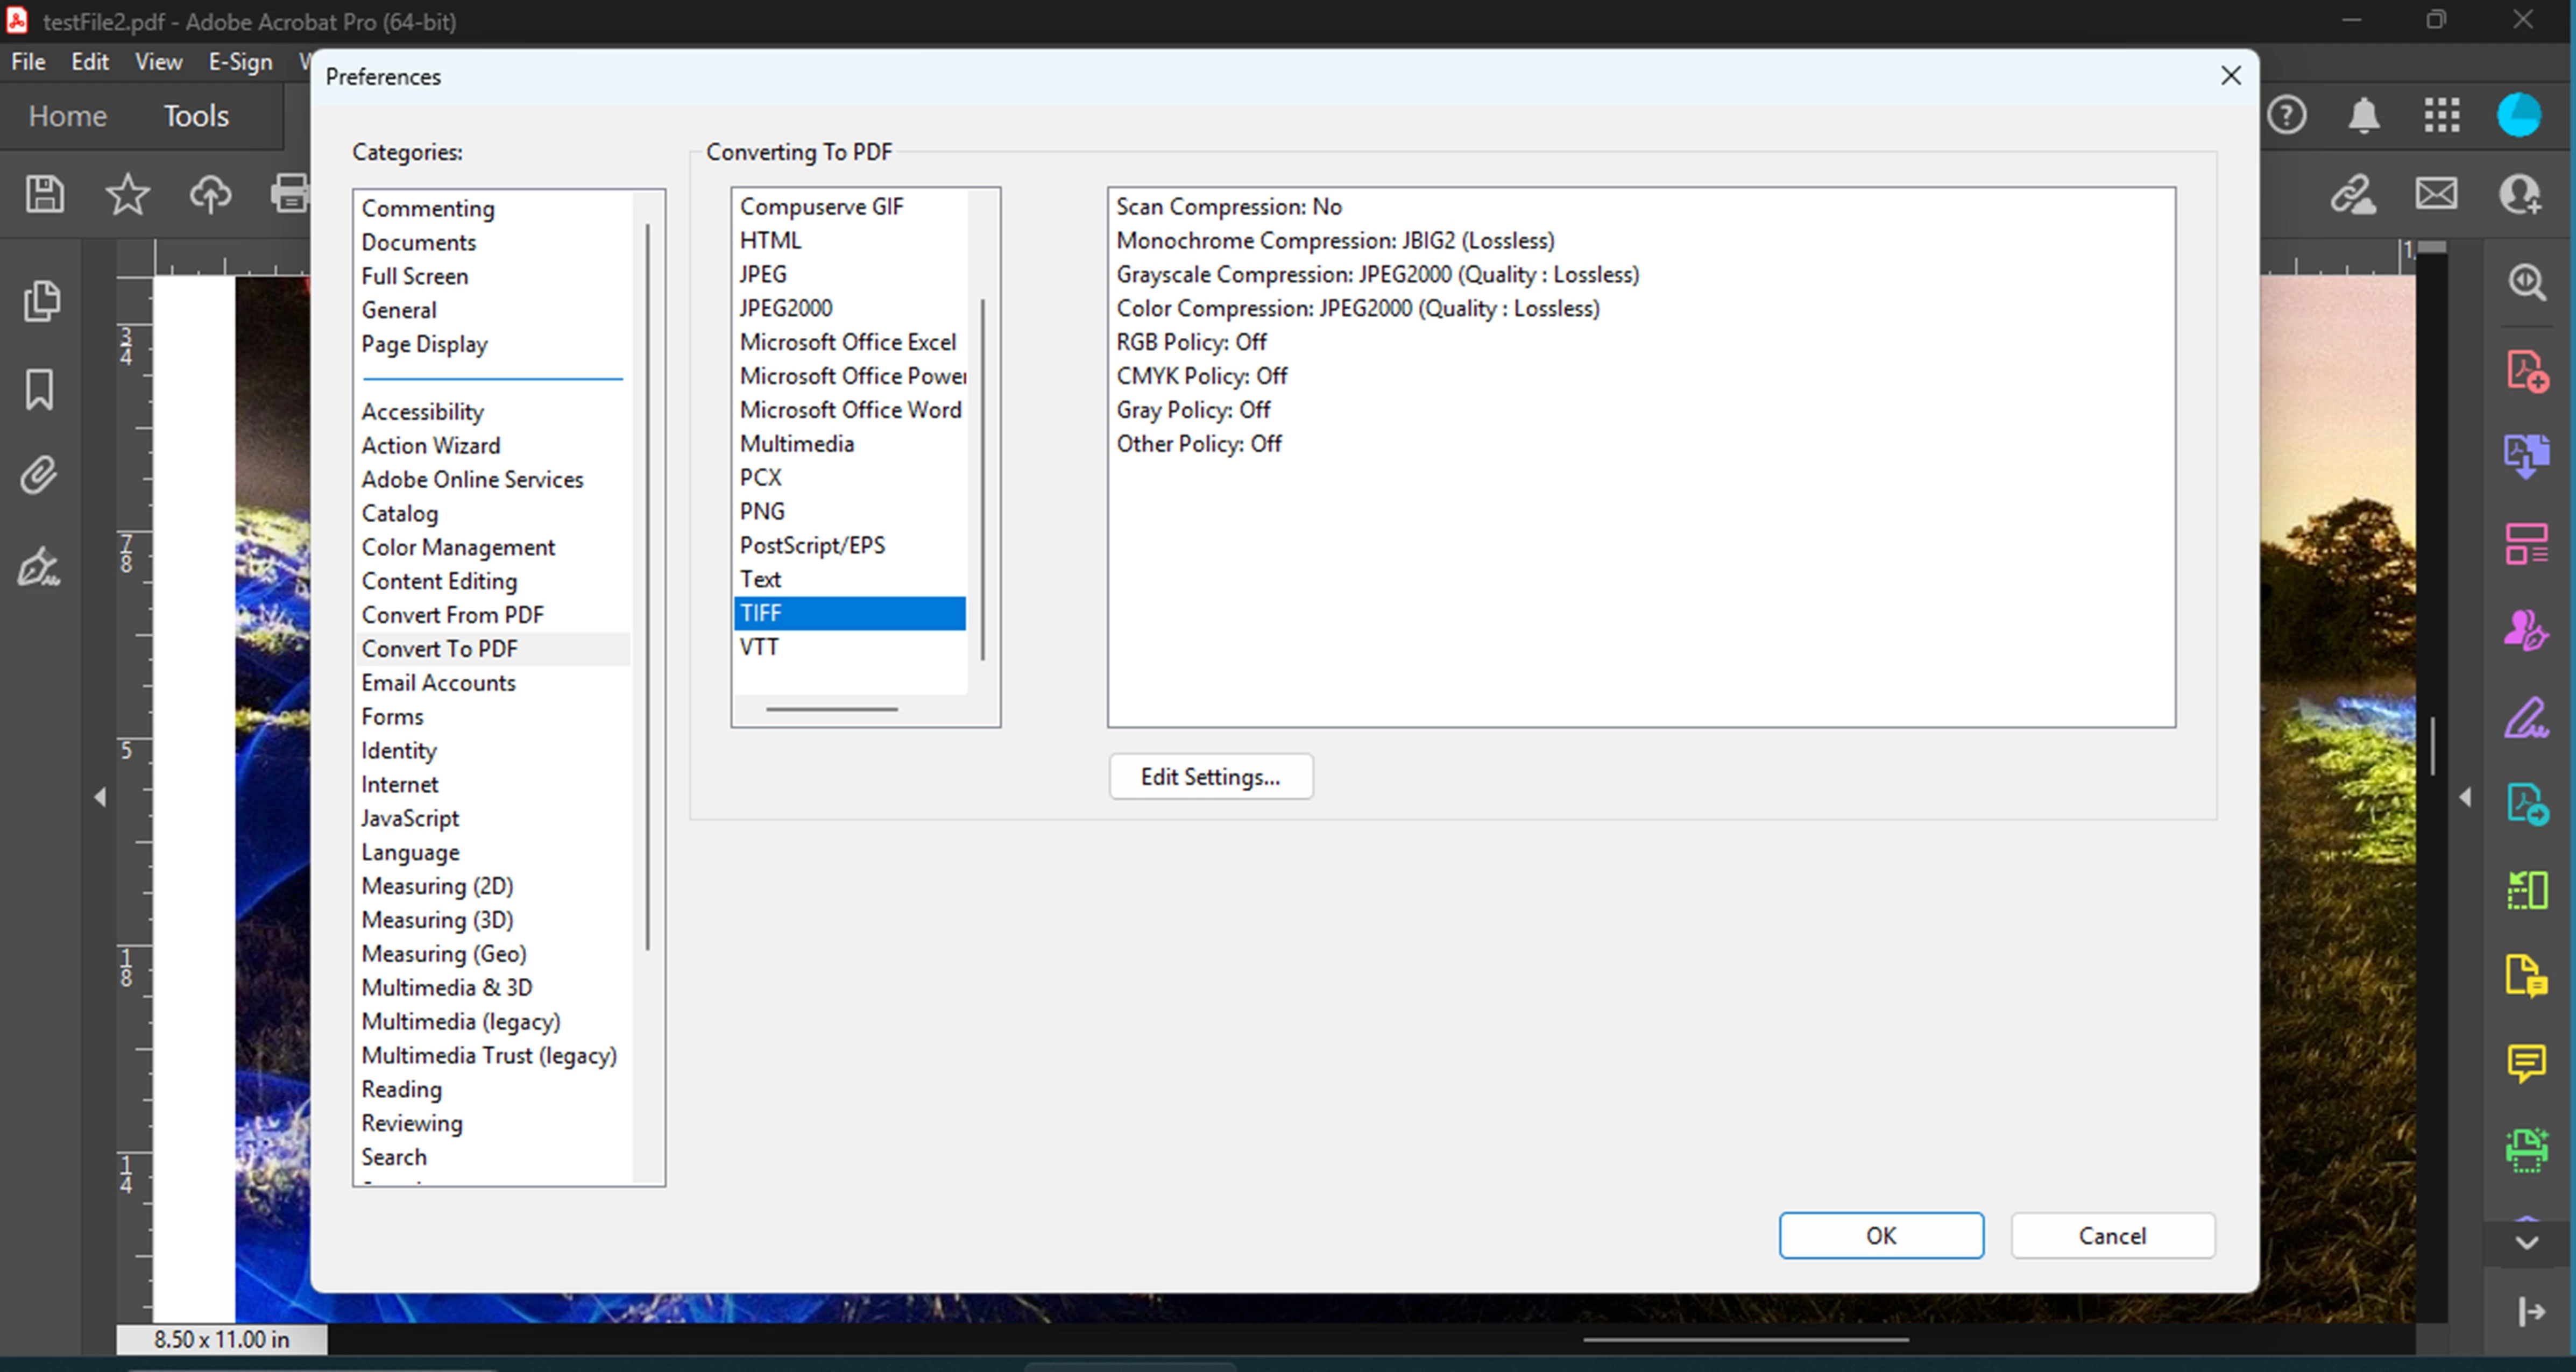Screen dimensions: 2576x1372
Task: Collapse the left navigation pane arrow
Action: 100,797
